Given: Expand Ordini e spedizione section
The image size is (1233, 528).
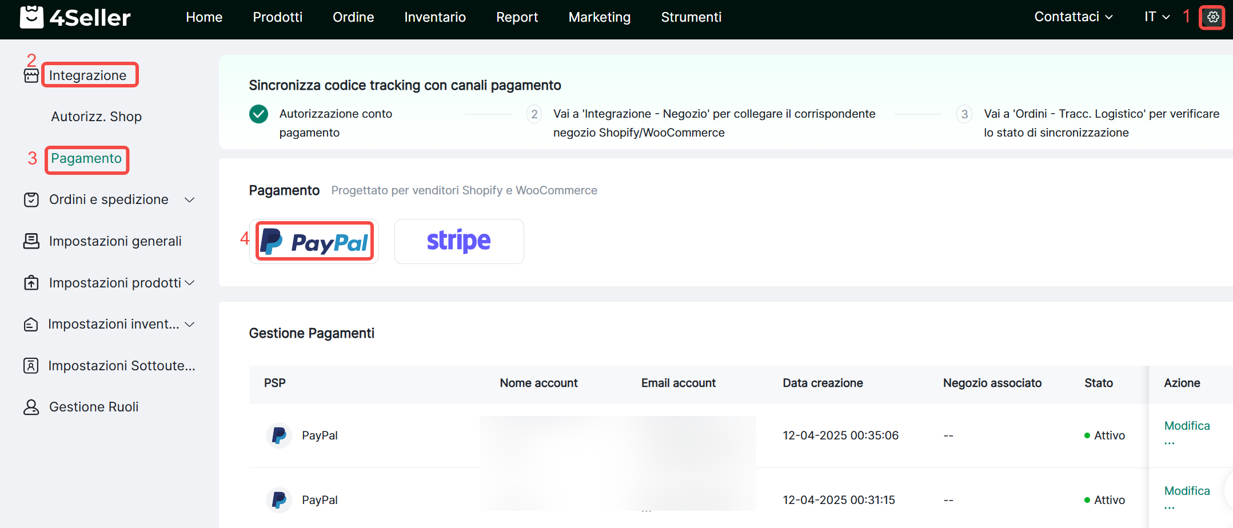Looking at the screenshot, I should coord(190,199).
